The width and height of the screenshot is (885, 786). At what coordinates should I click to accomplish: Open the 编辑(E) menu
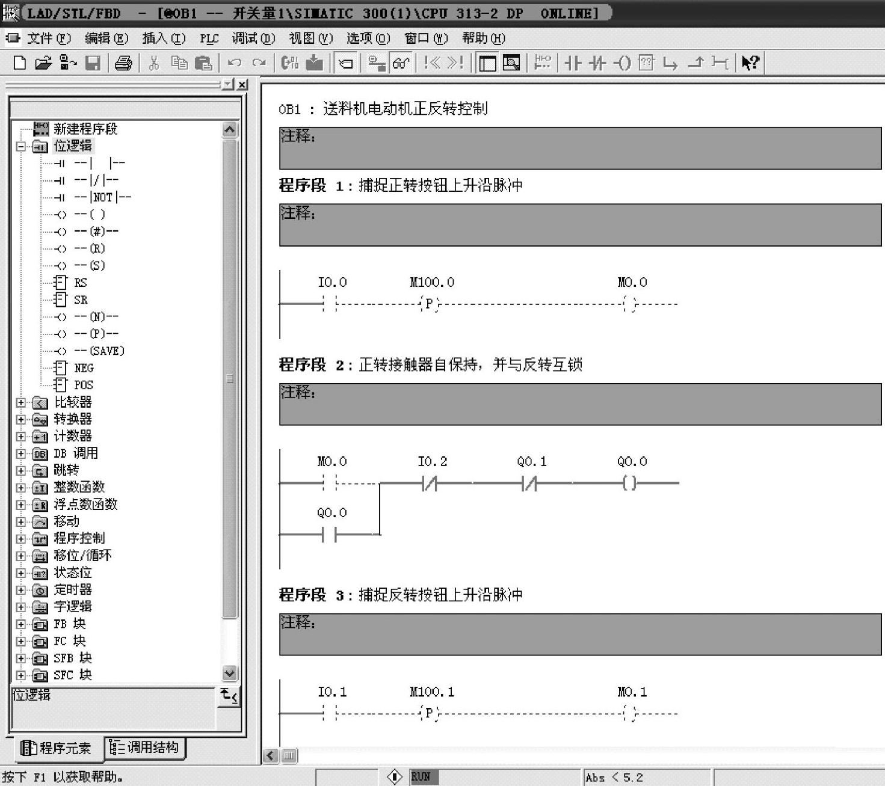click(x=106, y=38)
